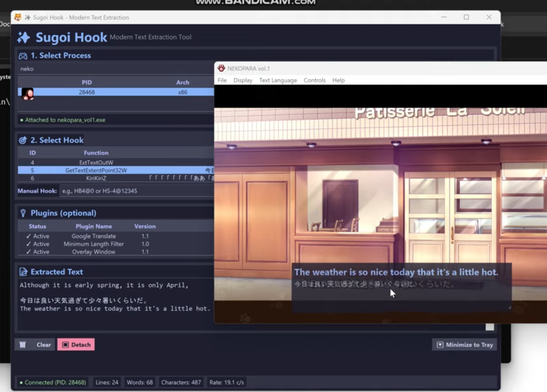Click the target icon beside Select Hook

[x=23, y=140]
